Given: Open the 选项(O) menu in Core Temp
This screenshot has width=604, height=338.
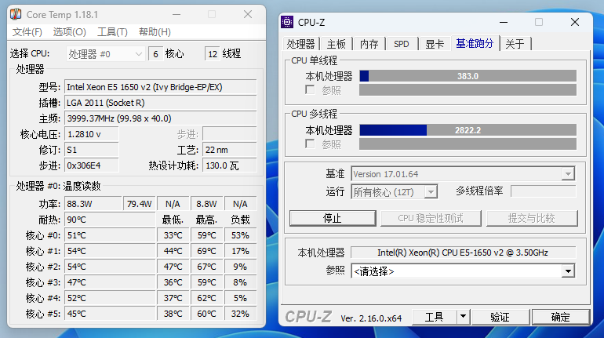Looking at the screenshot, I should pyautogui.click(x=69, y=32).
